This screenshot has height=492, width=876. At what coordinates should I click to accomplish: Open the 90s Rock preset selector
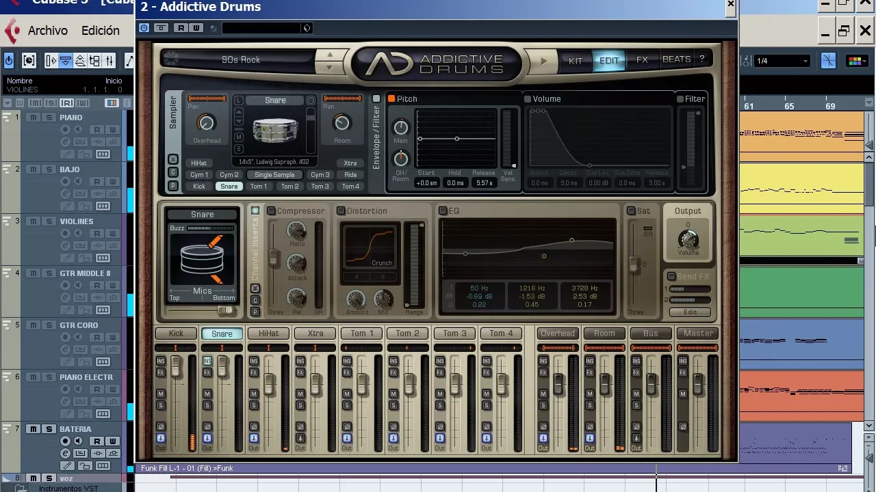pos(241,60)
